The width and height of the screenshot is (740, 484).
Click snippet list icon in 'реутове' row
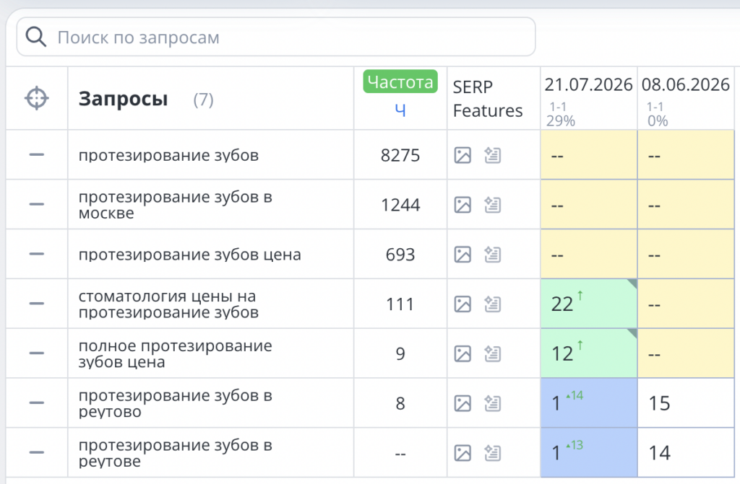[492, 453]
